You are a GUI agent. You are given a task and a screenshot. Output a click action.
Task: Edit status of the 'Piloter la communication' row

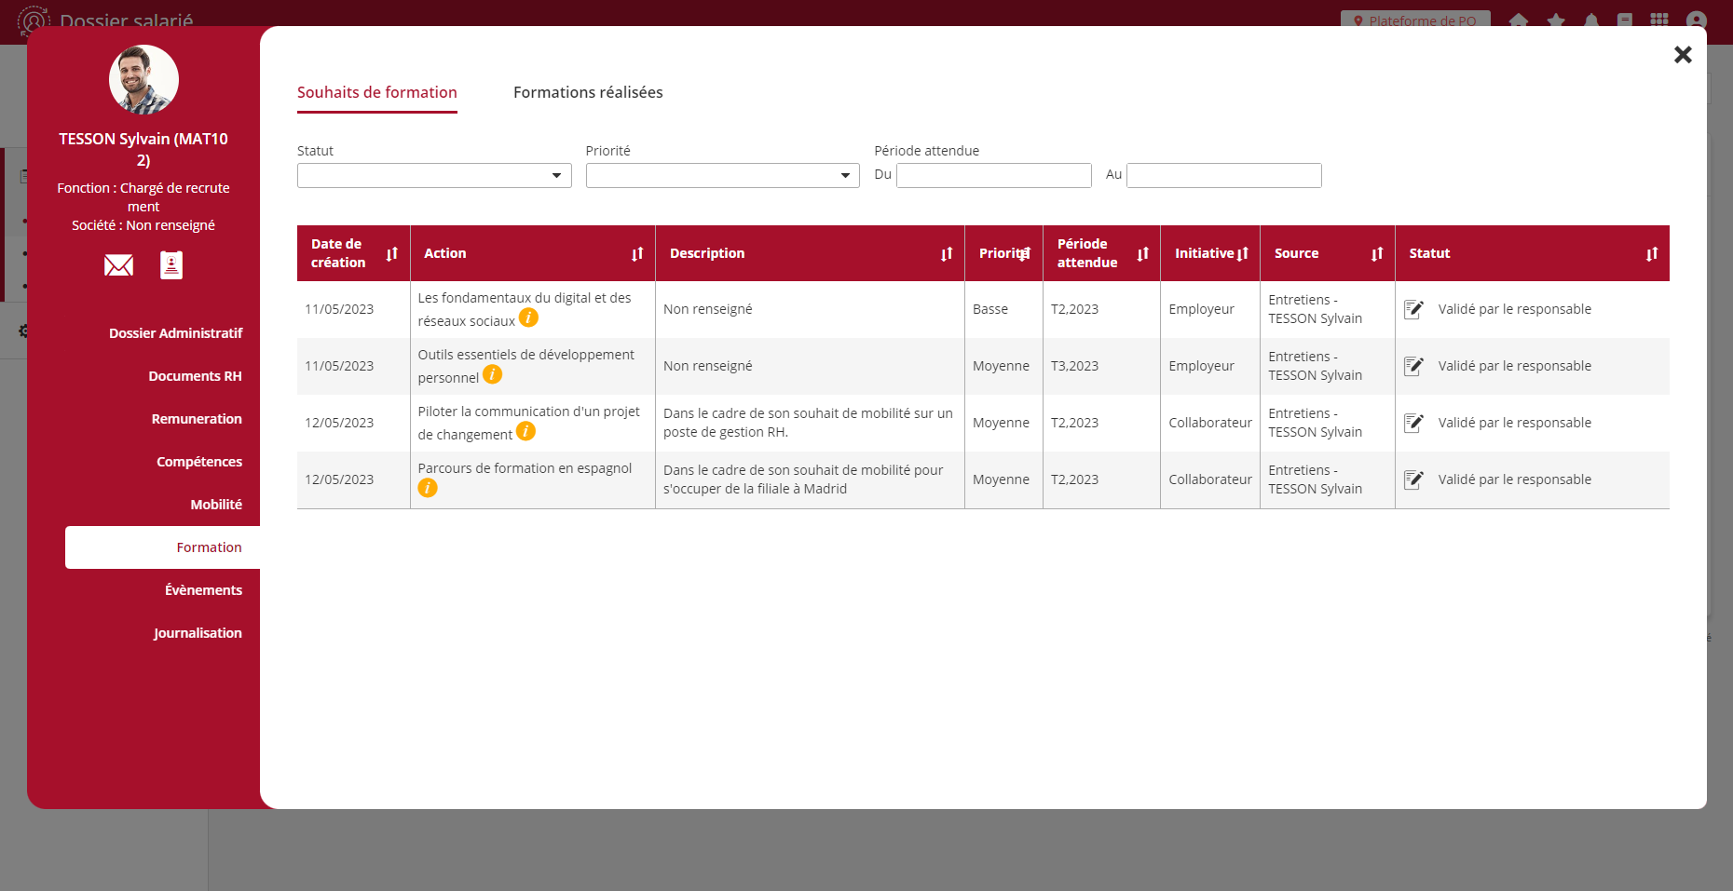click(1413, 424)
